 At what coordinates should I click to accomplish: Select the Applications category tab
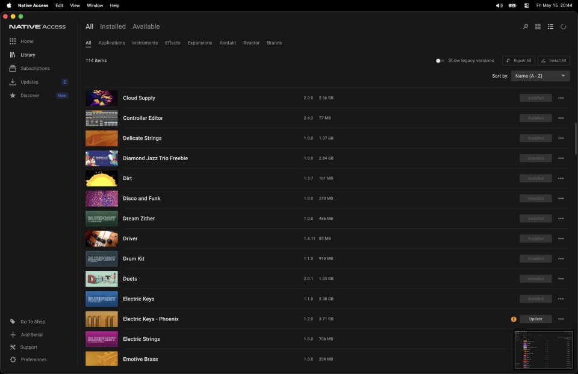111,43
